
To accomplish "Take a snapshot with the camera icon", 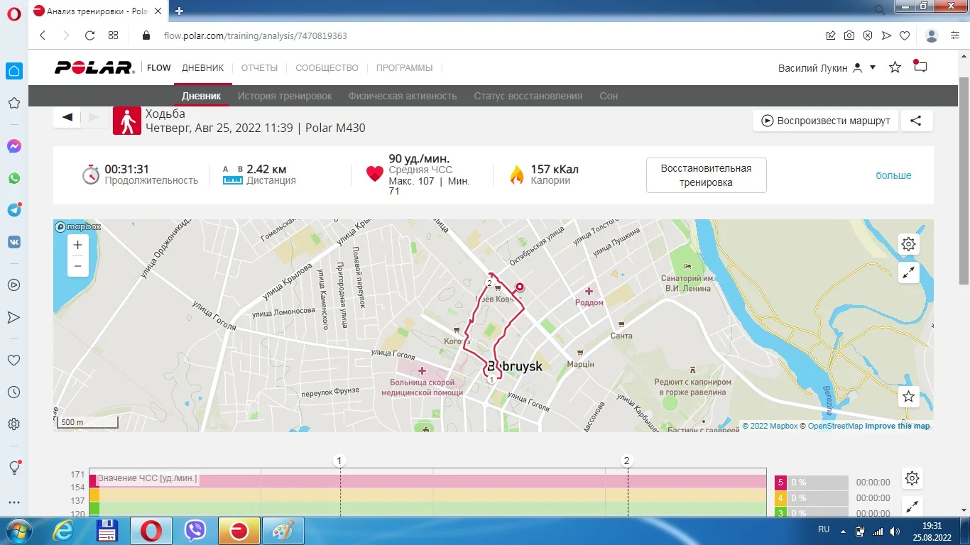I will [x=849, y=35].
